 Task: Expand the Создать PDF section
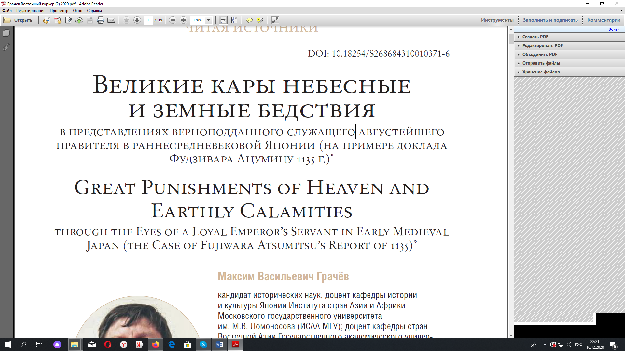tap(569, 37)
